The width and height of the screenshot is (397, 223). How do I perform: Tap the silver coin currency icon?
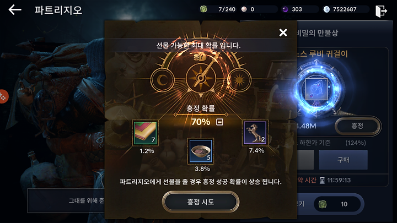[x=326, y=9]
